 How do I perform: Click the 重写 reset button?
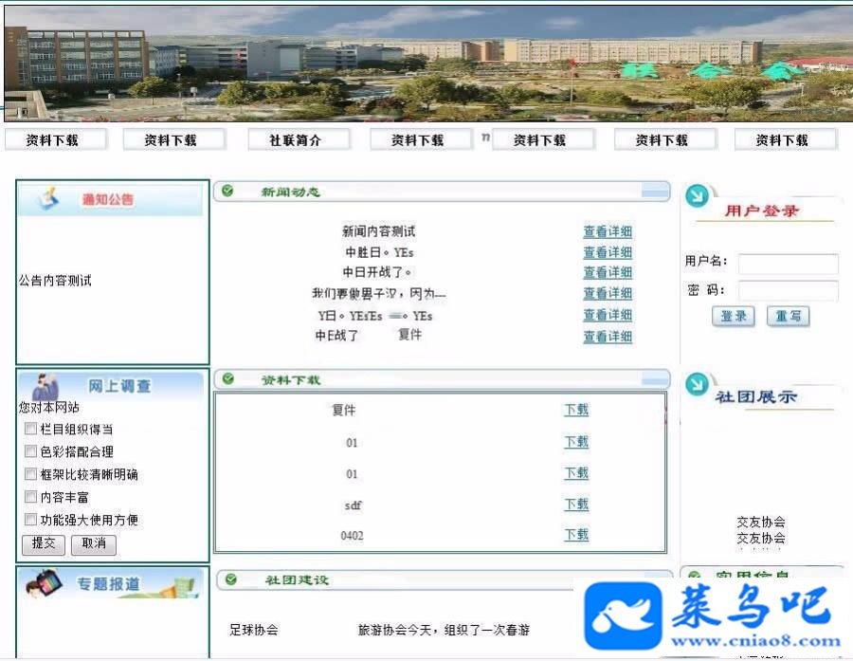coord(789,316)
